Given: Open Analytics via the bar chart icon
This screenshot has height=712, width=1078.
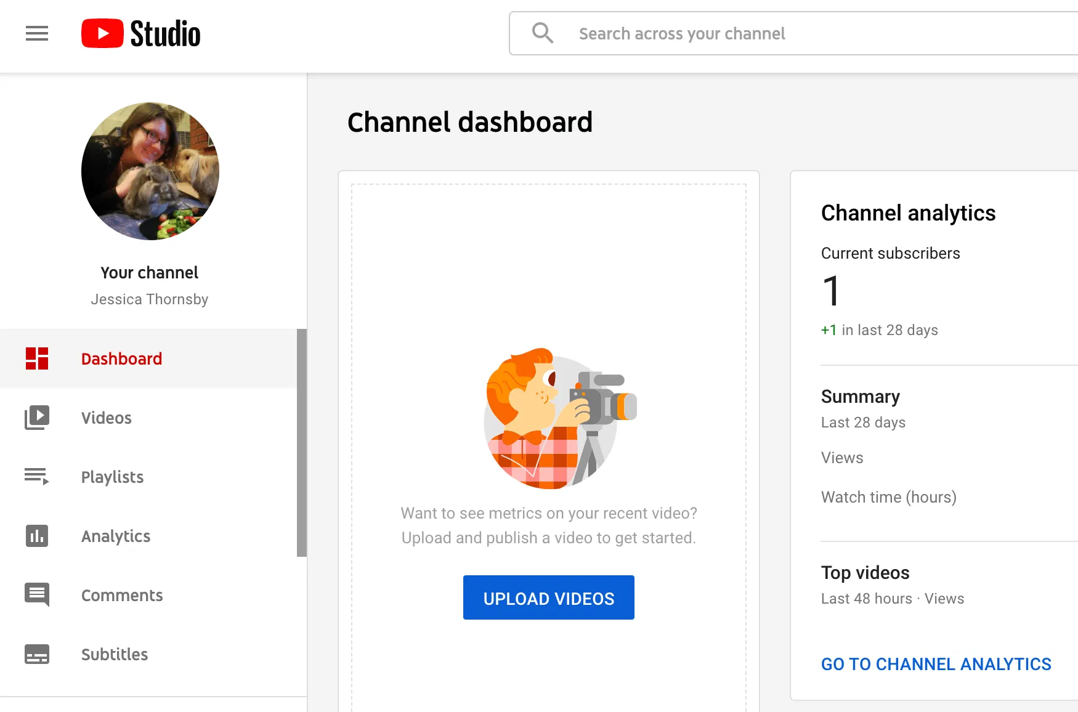Looking at the screenshot, I should click(x=36, y=536).
